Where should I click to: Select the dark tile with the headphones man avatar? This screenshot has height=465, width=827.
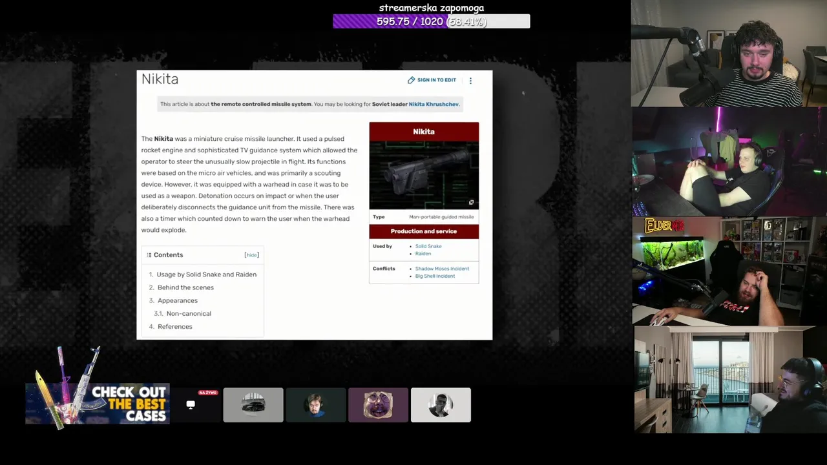point(316,405)
